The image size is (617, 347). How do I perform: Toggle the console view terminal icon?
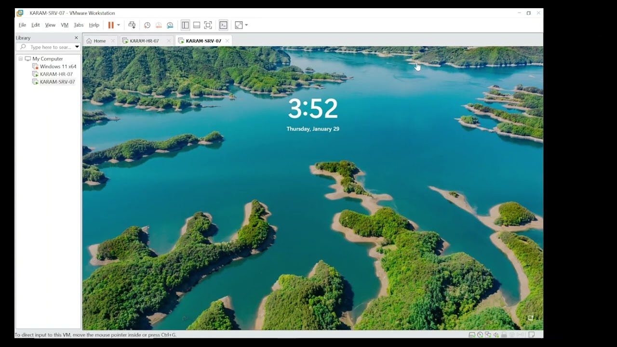click(223, 25)
